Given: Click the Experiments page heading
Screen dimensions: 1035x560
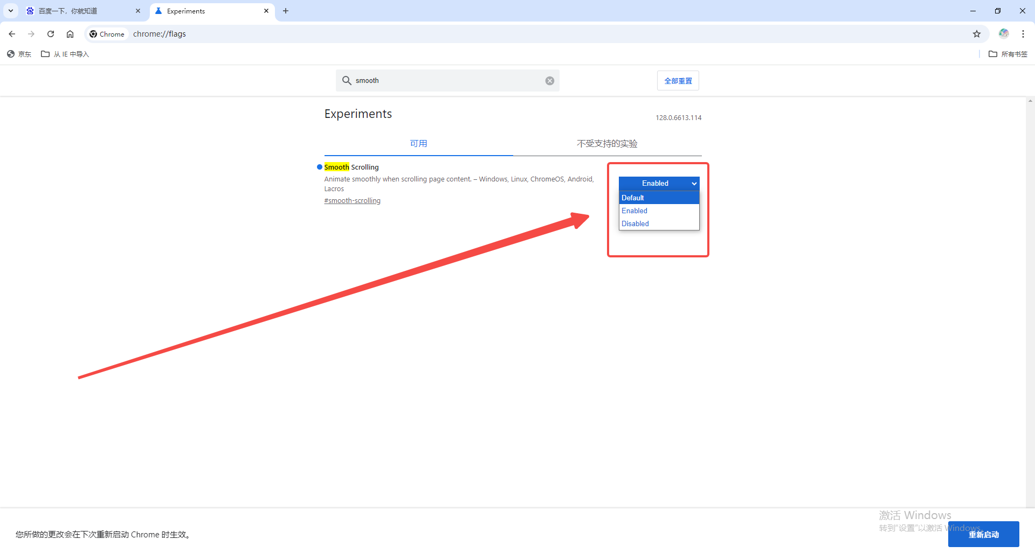Looking at the screenshot, I should [x=358, y=114].
